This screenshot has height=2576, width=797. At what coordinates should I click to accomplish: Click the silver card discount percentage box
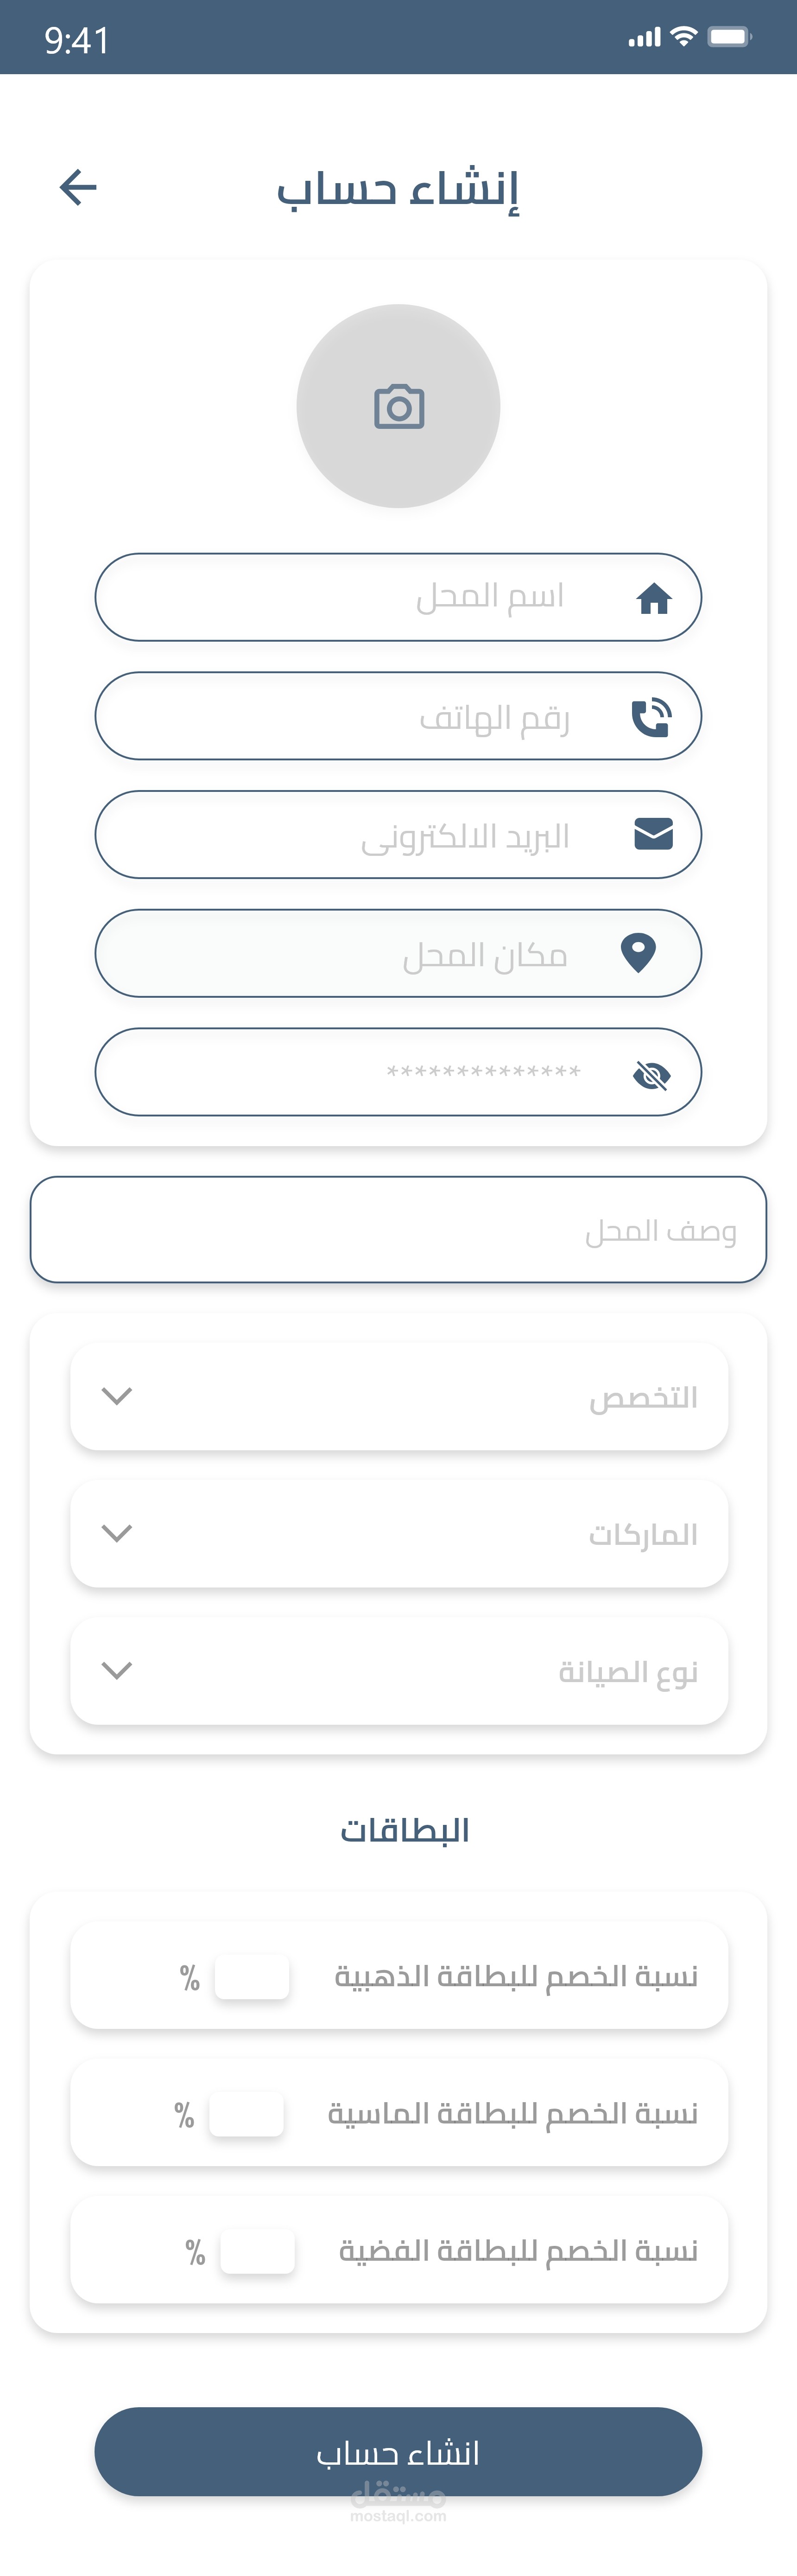point(257,2251)
